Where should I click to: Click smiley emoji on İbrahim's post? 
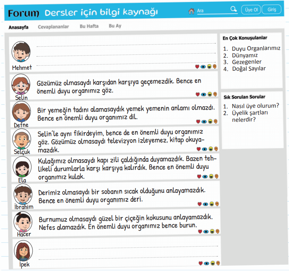tap(212, 204)
